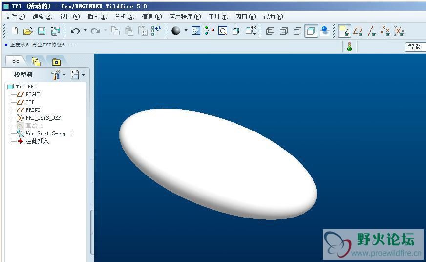Click the Repaint screen icon
Screen dimensions: 426x262
(196, 31)
